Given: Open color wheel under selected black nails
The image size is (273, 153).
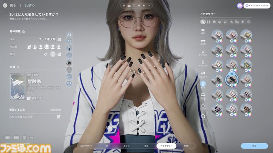Looking at the screenshot, I should [235, 85].
